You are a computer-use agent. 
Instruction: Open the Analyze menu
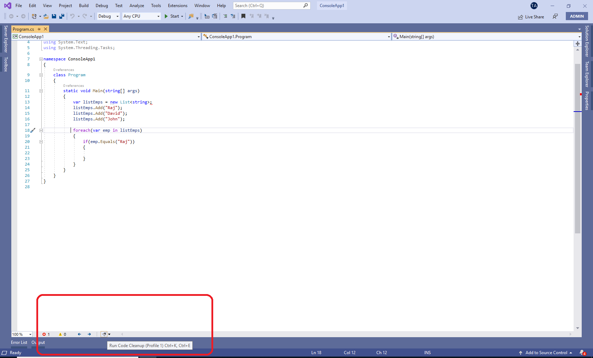pyautogui.click(x=137, y=6)
